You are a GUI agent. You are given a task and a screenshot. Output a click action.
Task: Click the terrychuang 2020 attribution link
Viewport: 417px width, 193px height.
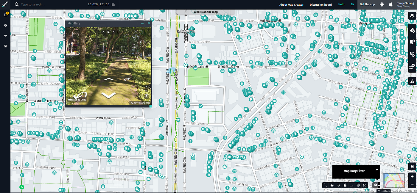[x=140, y=103]
